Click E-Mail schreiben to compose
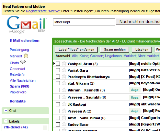The image size is (160, 131). pos(25,41)
